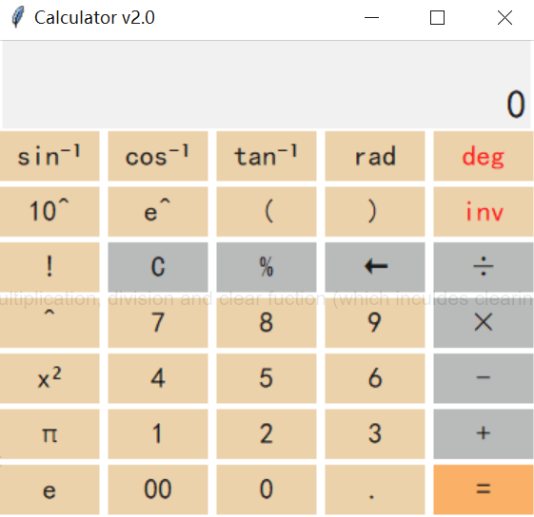Hit the multiplication × button
Viewport: 534px width, 517px height.
pos(484,322)
